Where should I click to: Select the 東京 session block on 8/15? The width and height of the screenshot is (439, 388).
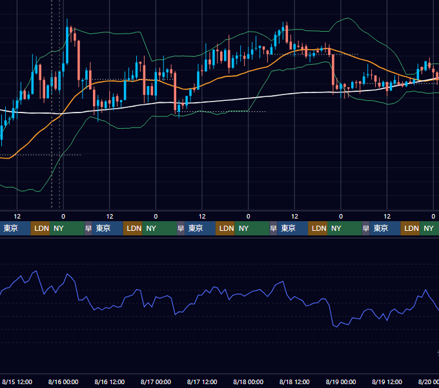coord(15,228)
